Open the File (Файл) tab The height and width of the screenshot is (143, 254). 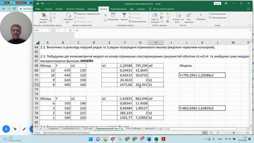(38, 9)
